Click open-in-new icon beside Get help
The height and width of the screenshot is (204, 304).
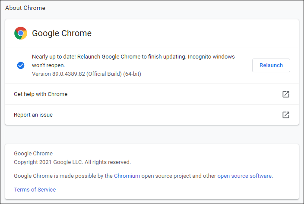(x=285, y=94)
